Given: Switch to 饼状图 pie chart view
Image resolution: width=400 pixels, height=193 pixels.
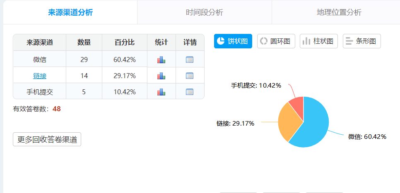Looking at the screenshot, I should click(233, 41).
